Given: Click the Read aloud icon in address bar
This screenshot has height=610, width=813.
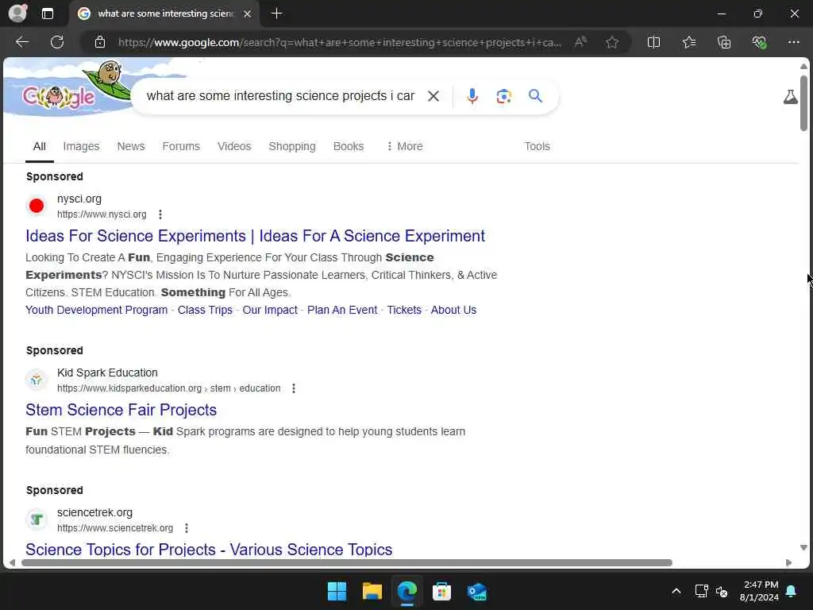Looking at the screenshot, I should coord(580,42).
